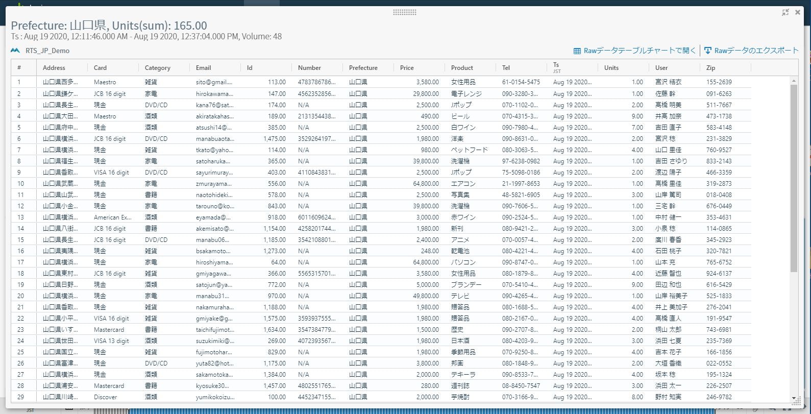Click the table vertical scrollbar thumb
Image resolution: width=811 pixels, height=414 pixels.
click(x=794, y=179)
